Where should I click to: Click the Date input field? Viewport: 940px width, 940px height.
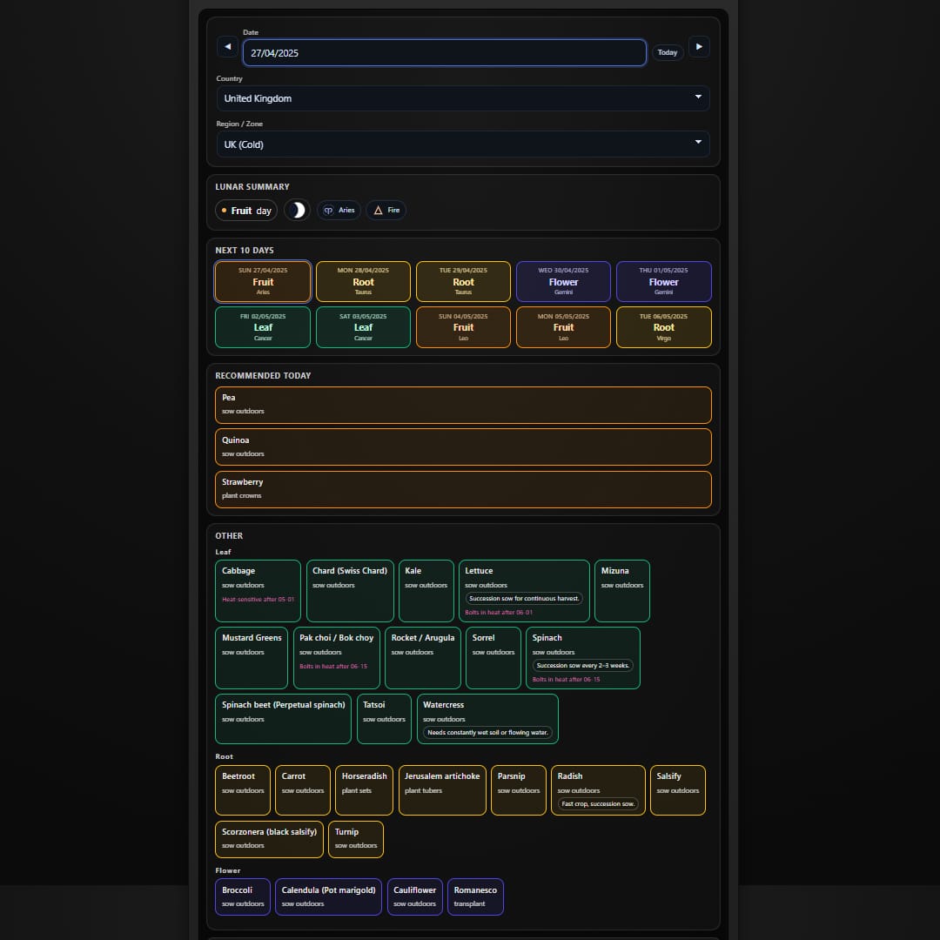[x=444, y=53]
